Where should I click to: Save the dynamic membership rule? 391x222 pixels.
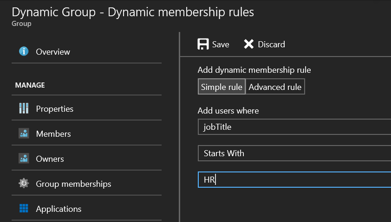213,44
